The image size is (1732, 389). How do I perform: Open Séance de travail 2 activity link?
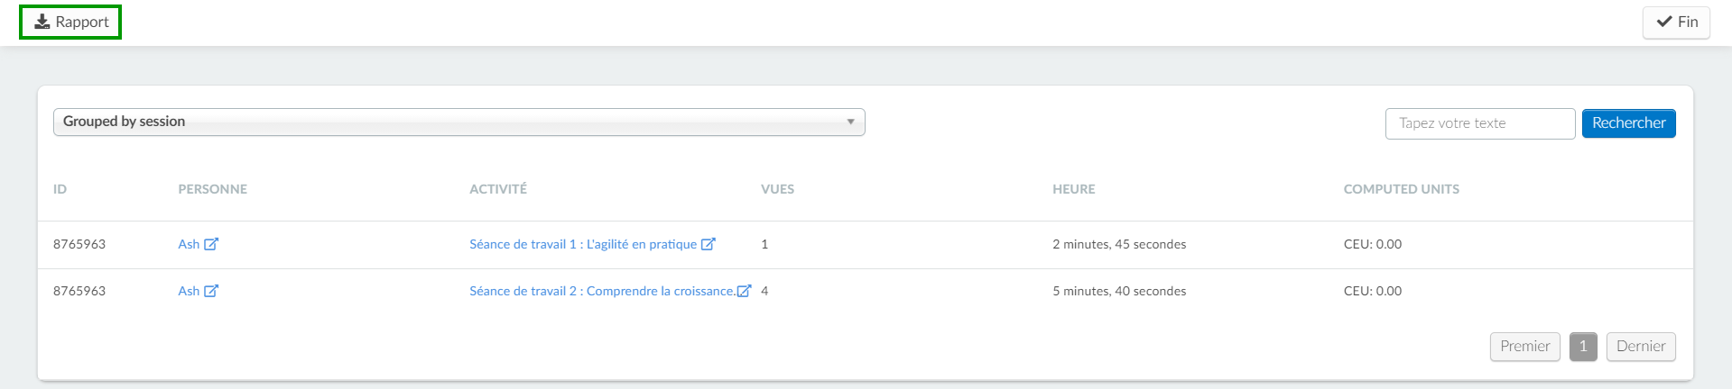[602, 291]
